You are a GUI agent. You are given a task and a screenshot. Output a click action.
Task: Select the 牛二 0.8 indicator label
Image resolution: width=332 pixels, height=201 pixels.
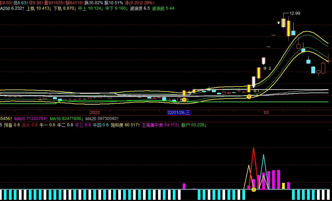(x=65, y=125)
